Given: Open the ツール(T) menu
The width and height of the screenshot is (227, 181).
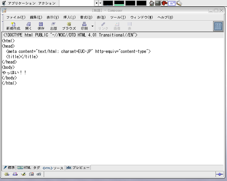Looking at the screenshot, I should (118, 17).
